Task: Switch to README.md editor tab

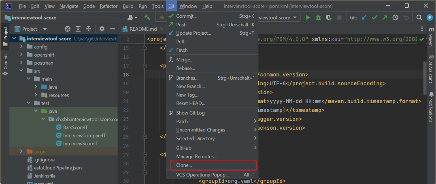Action: coord(143,29)
